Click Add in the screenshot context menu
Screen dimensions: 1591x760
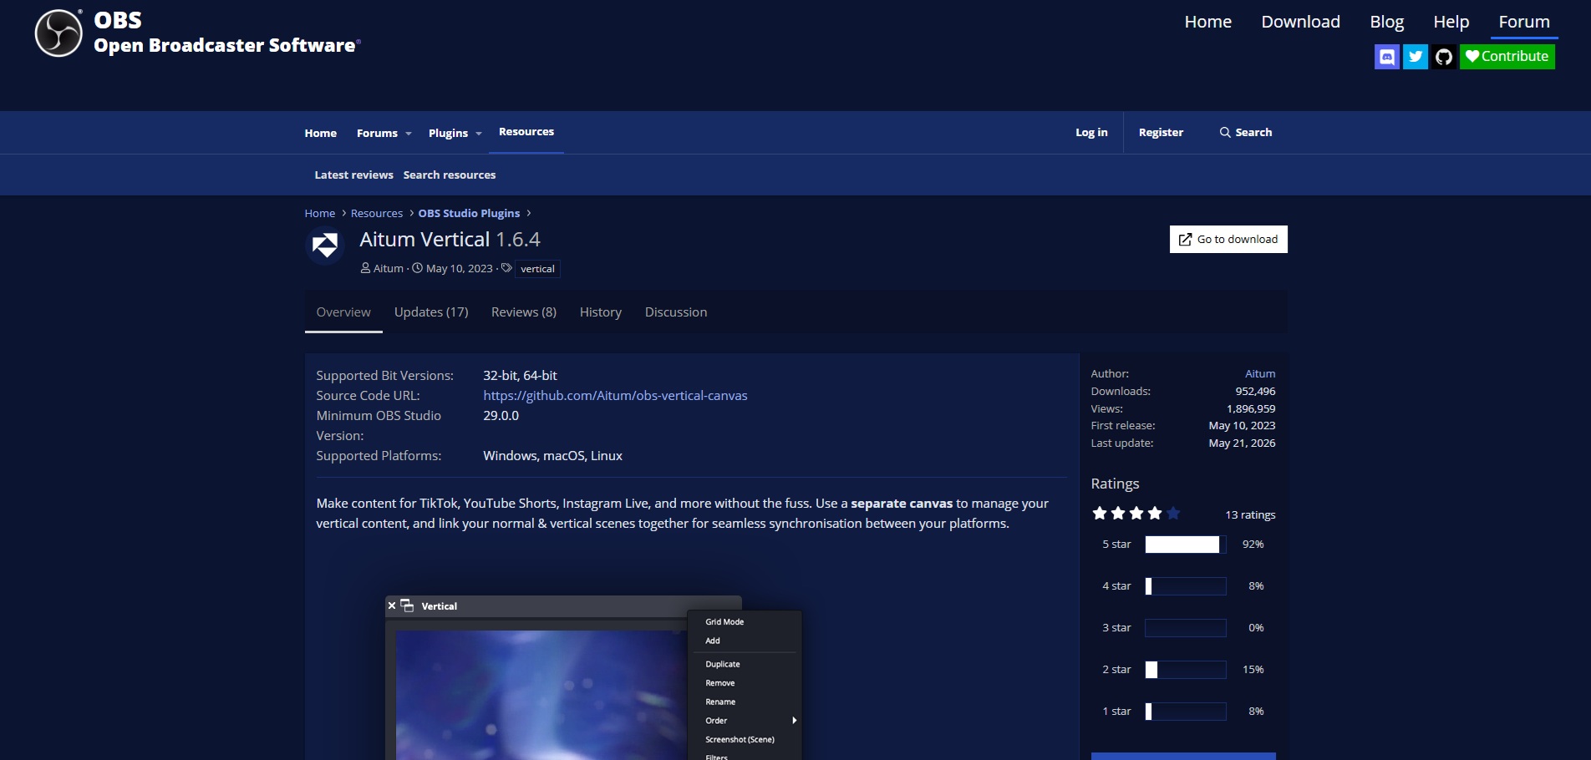(x=712, y=641)
